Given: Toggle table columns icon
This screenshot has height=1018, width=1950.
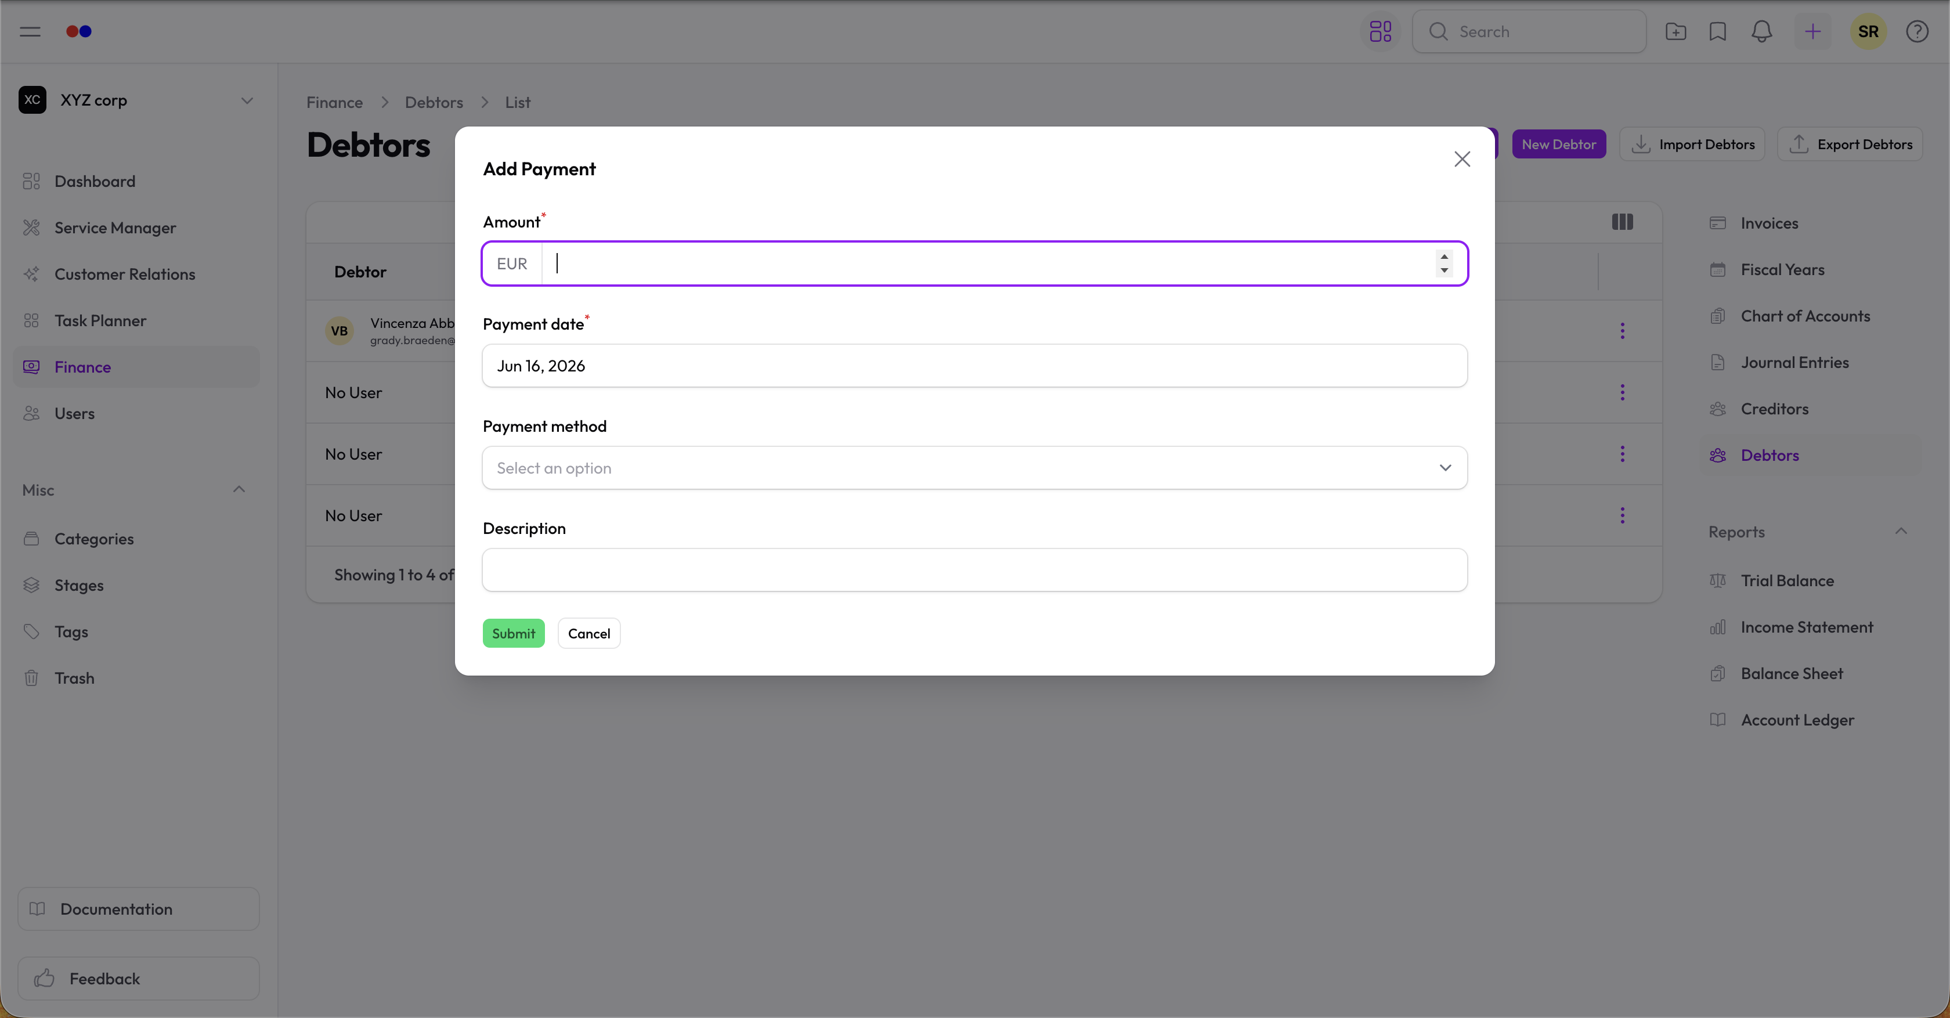Looking at the screenshot, I should click(1622, 222).
